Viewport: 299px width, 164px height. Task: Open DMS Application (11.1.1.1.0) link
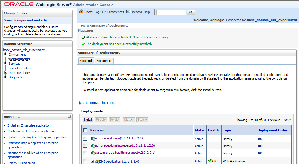[119, 161]
